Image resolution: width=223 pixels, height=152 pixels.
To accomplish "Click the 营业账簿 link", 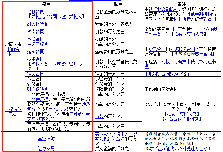I will [x=46, y=139].
